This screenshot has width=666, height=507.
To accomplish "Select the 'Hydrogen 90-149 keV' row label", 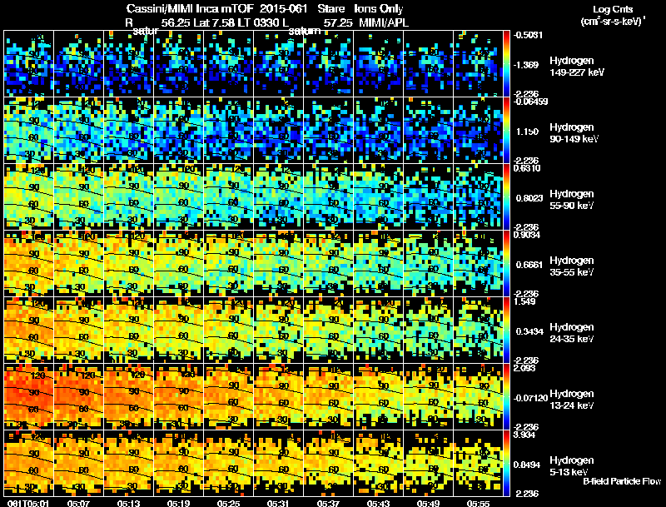I will 574,133.
